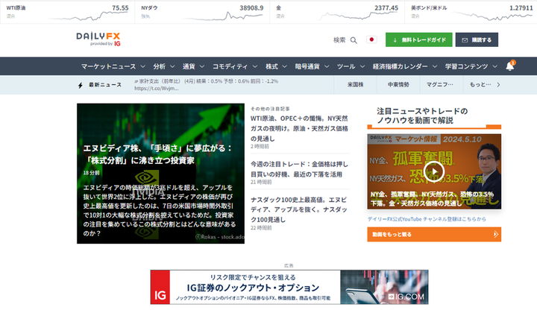Click the 検索 search label

[x=339, y=40]
